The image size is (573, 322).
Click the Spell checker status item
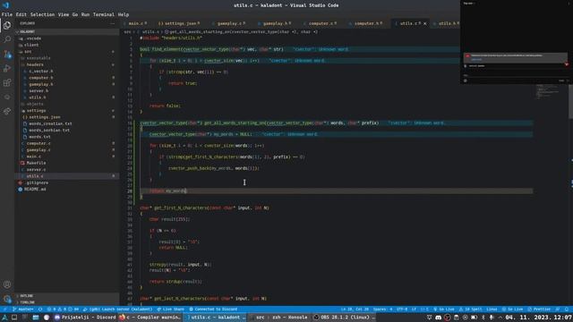point(471,309)
